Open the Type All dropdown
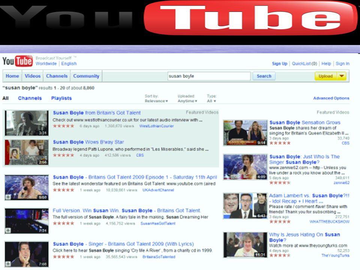Image resolution: width=360 pixels, height=270 pixels. tap(211, 101)
